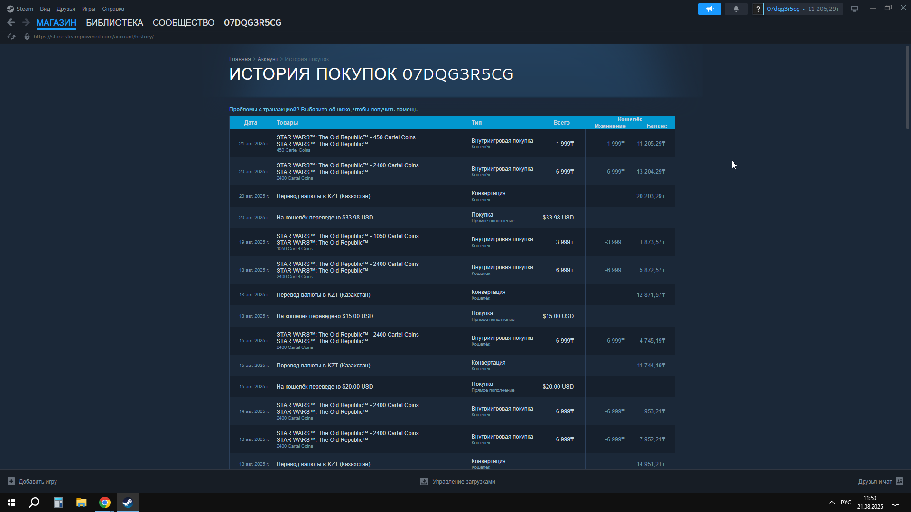Select the conversion row with balance 20 203,29₸
The height and width of the screenshot is (512, 911).
click(452, 196)
